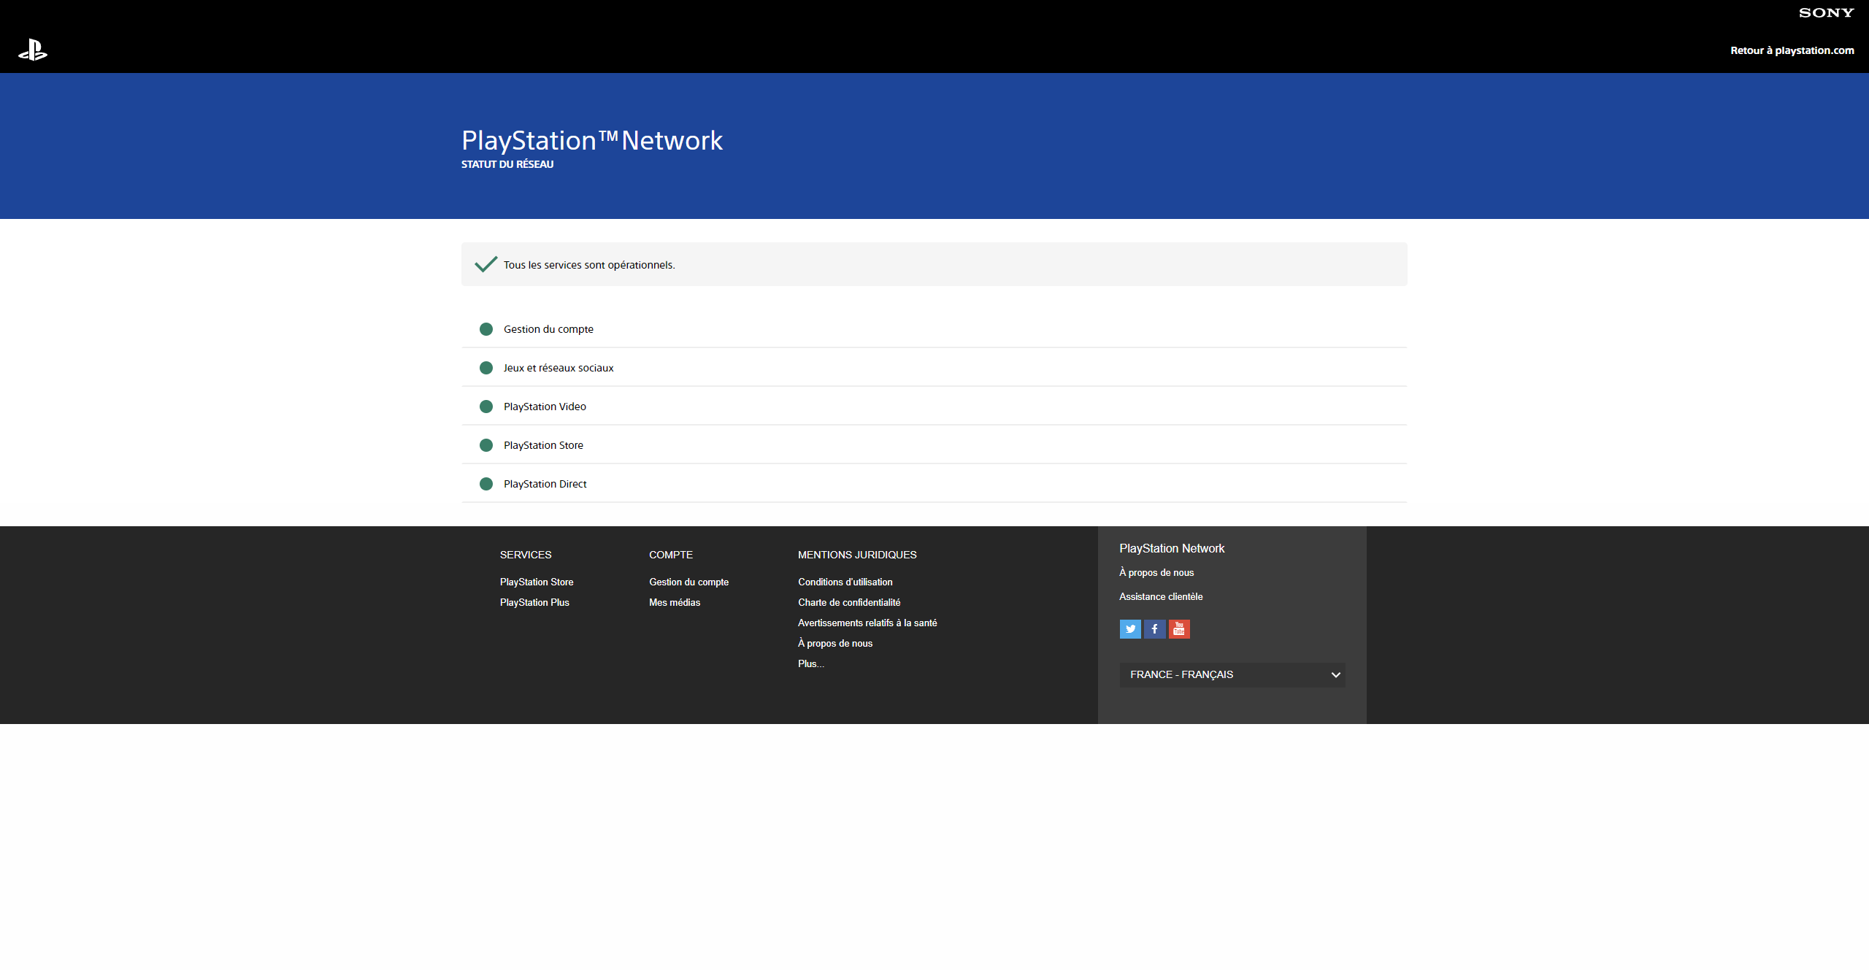Click the Tous les services sont opérationnels banner
This screenshot has width=1869, height=970.
933,264
